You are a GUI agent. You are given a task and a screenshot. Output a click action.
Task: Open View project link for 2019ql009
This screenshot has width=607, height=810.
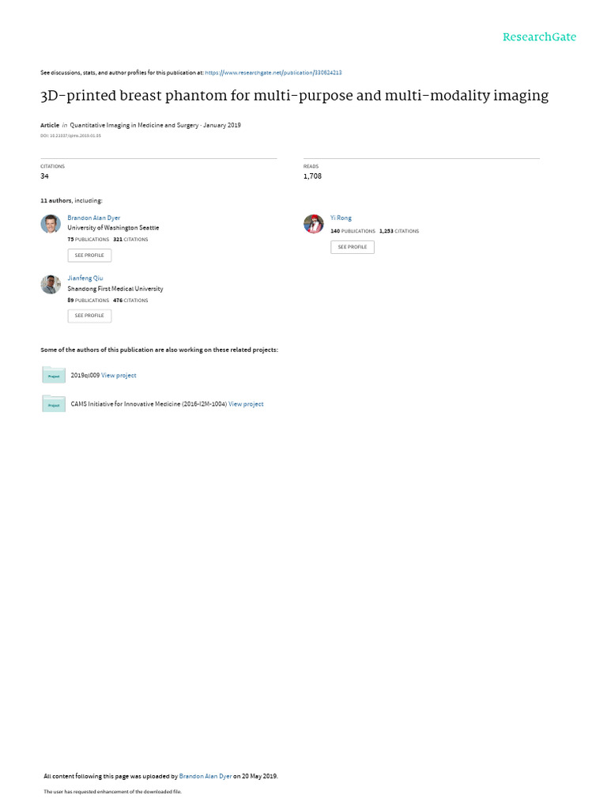(119, 376)
